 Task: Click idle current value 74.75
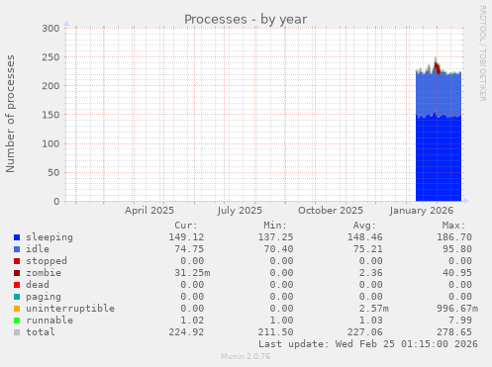coord(189,249)
